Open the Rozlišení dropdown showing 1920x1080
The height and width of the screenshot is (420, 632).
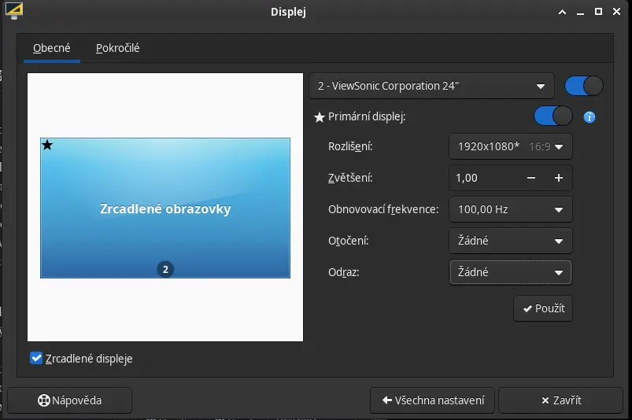[x=510, y=146]
